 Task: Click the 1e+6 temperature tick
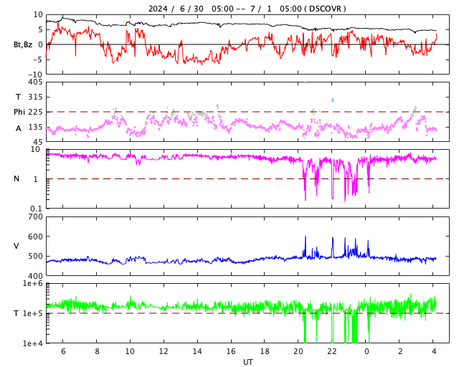click(33, 283)
